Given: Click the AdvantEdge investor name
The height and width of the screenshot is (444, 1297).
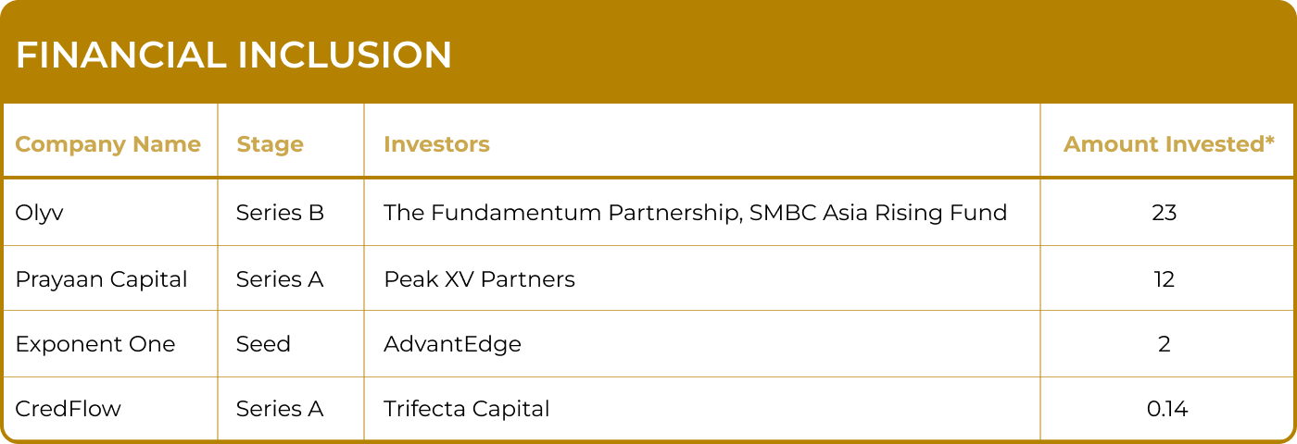Looking at the screenshot, I should coord(452,344).
